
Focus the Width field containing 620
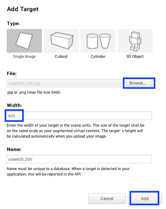(x=79, y=116)
